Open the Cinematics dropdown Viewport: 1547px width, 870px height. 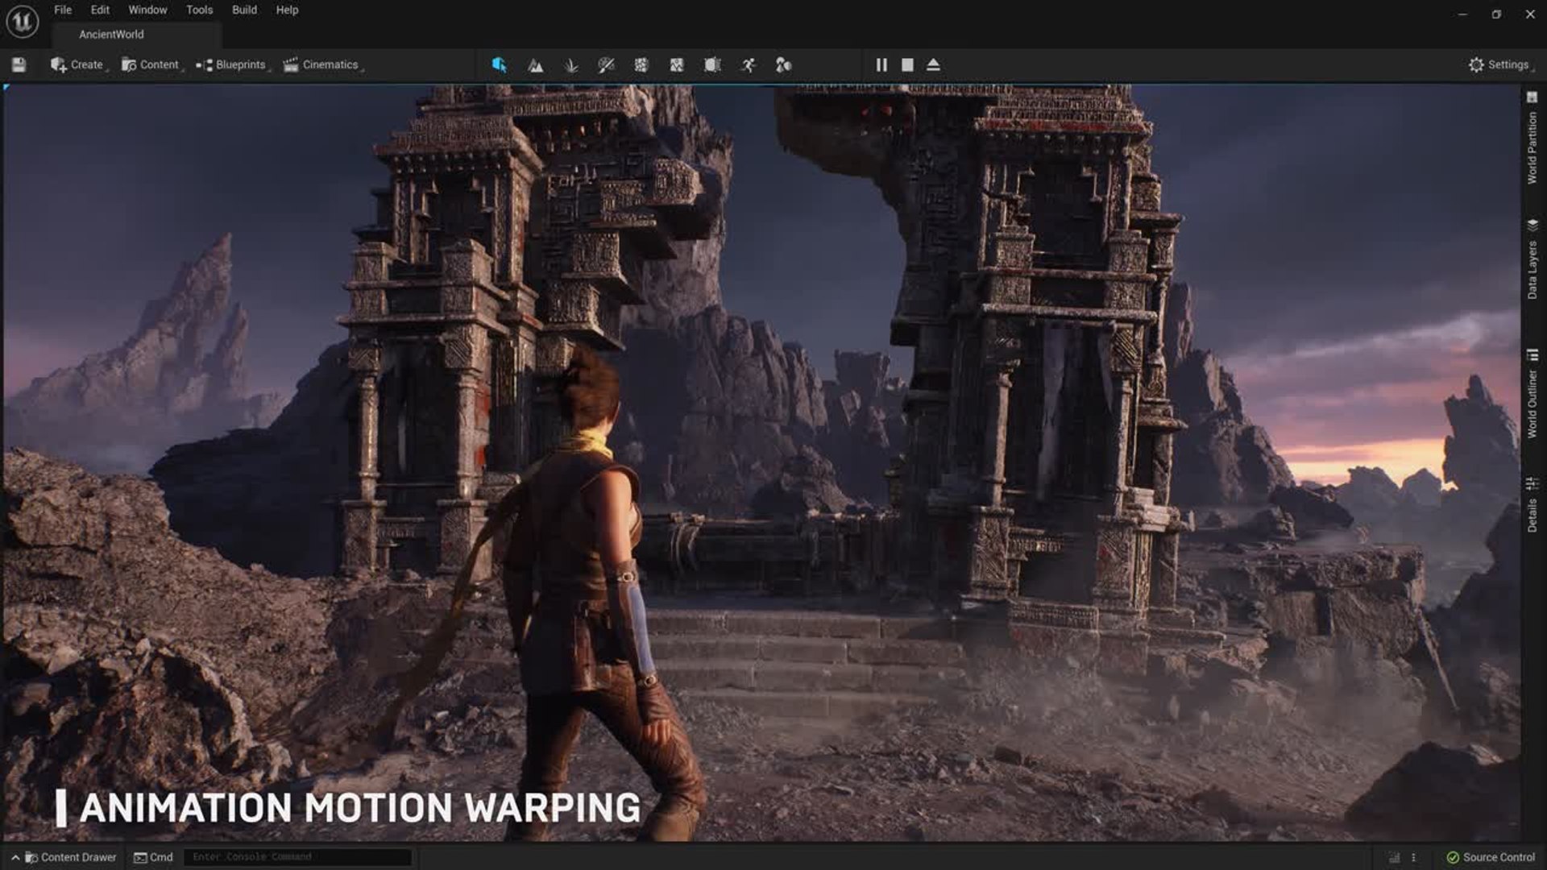point(322,64)
